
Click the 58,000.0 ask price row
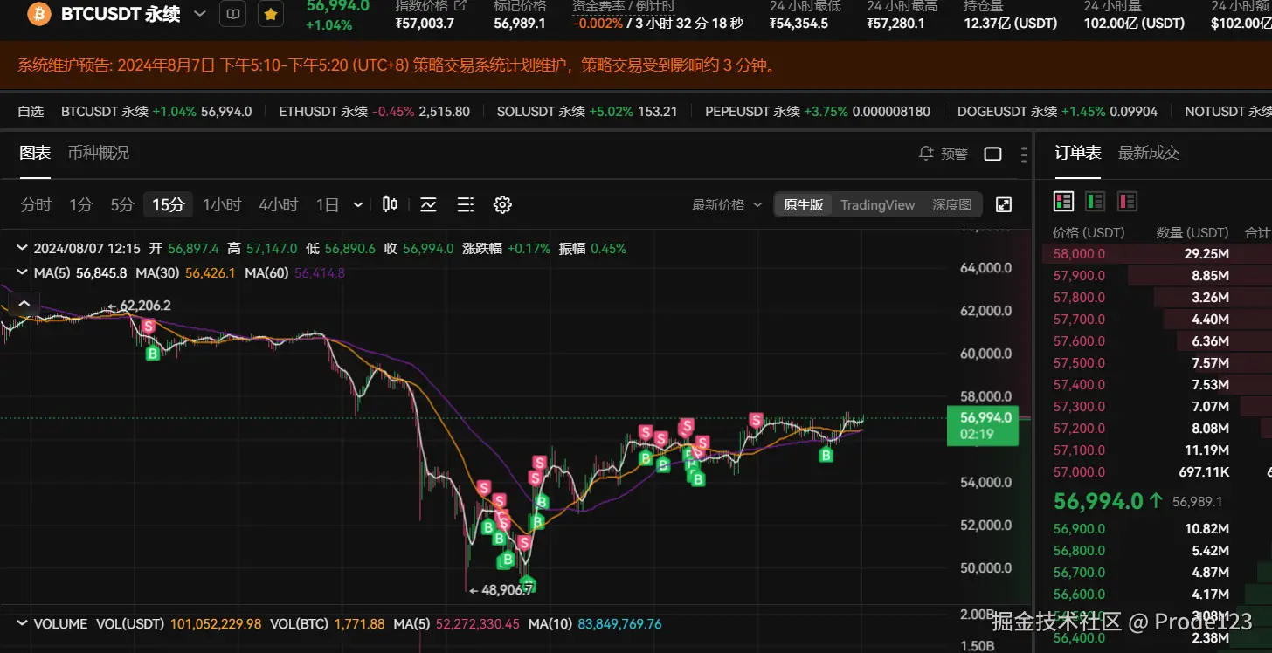1157,254
